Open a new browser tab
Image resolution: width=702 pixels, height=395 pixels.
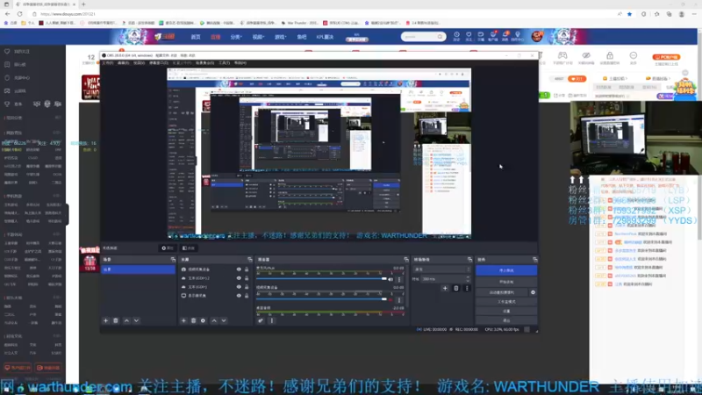(83, 4)
